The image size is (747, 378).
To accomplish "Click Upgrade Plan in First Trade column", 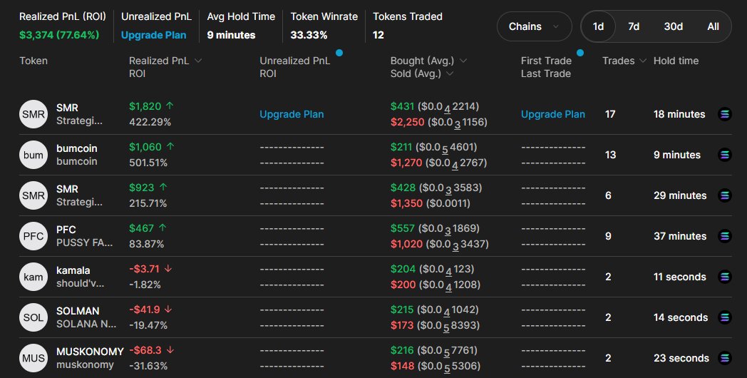I will (552, 114).
